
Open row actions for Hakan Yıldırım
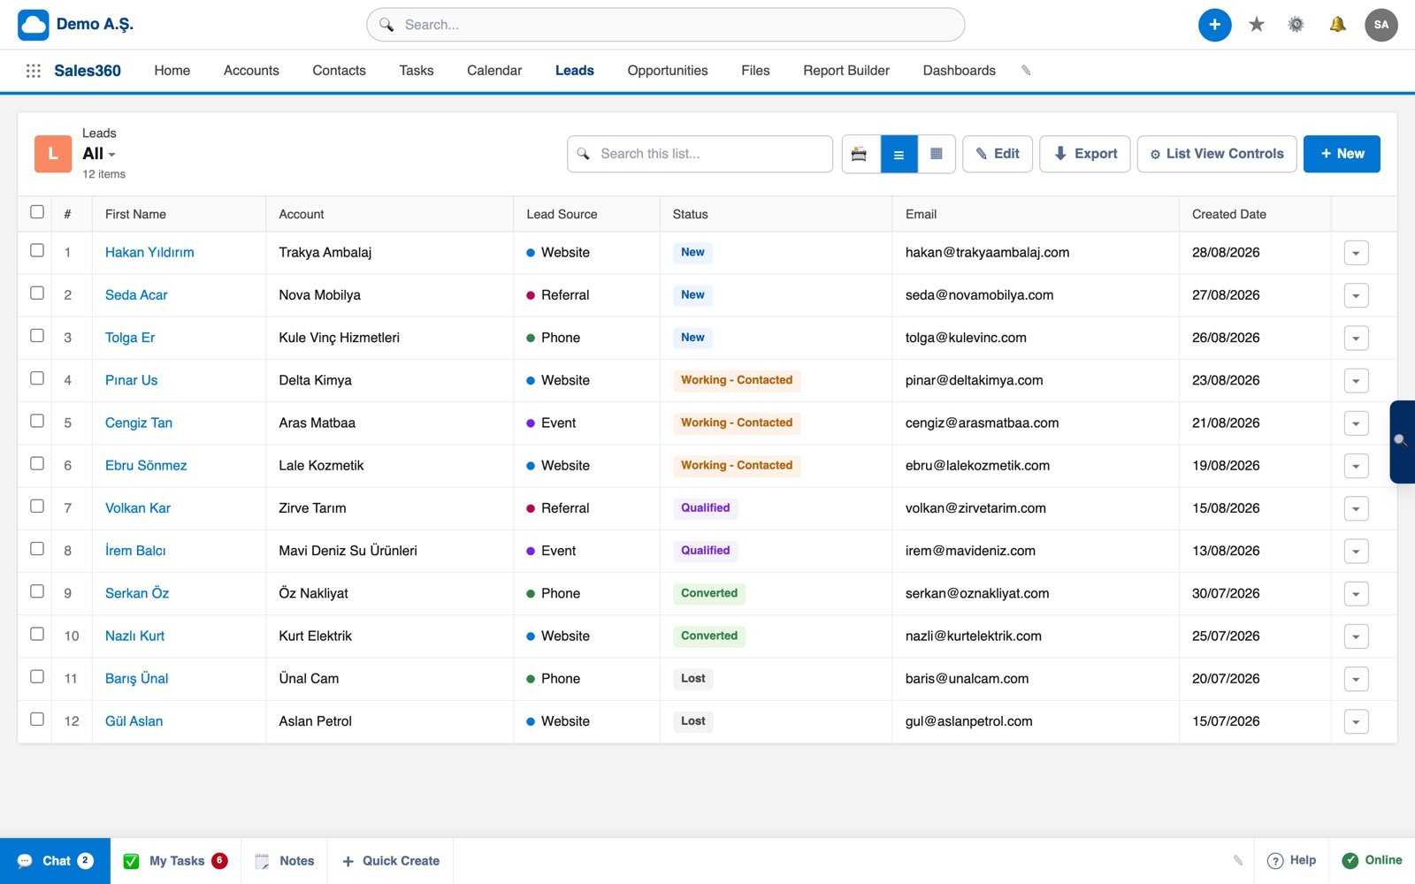click(x=1356, y=253)
